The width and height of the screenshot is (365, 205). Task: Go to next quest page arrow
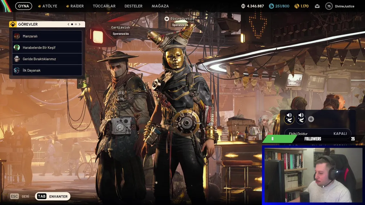pos(80,24)
